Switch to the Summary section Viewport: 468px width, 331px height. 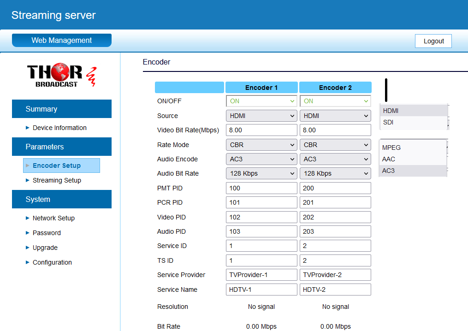[61, 109]
